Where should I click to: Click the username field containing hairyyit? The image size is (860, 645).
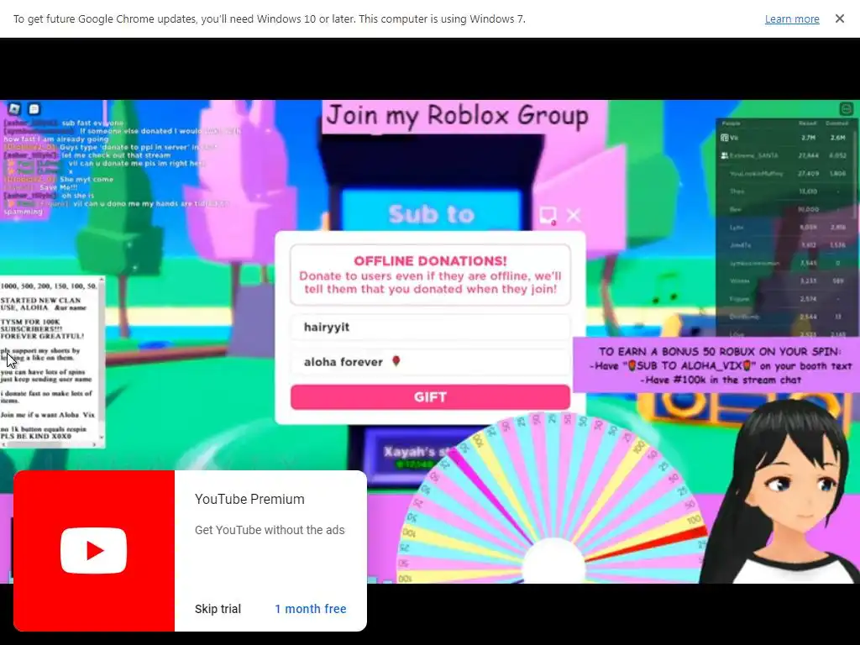click(x=430, y=328)
